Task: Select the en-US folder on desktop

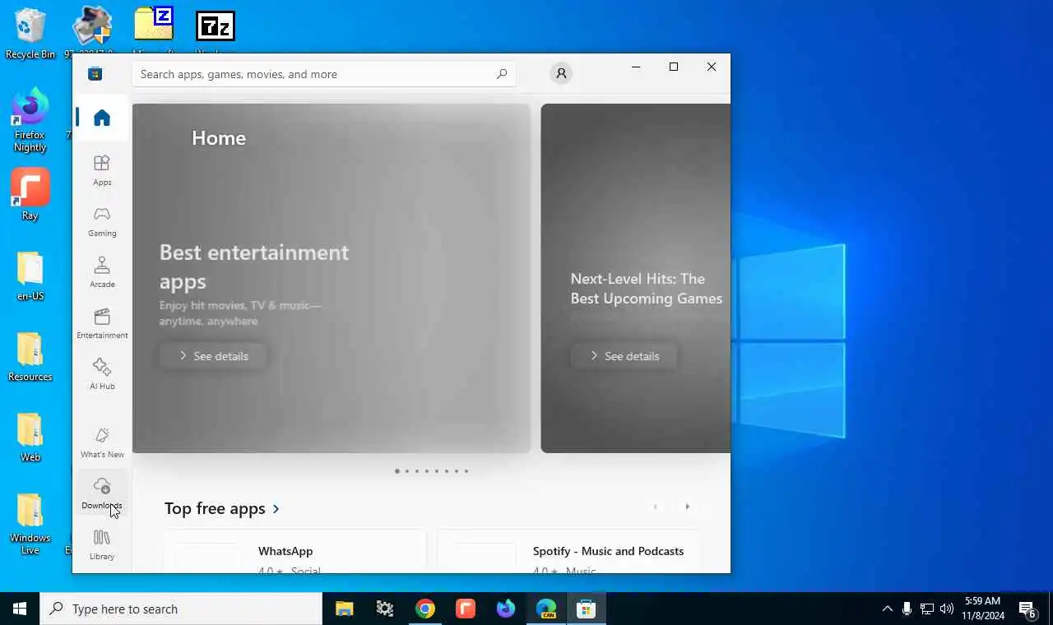Action: click(30, 275)
